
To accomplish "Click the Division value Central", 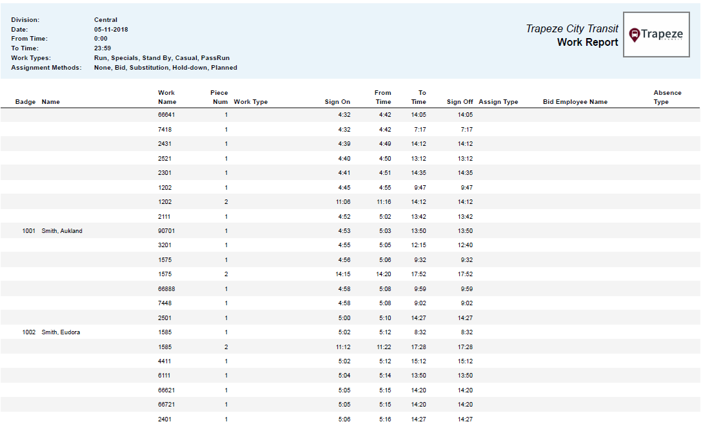I will click(106, 20).
